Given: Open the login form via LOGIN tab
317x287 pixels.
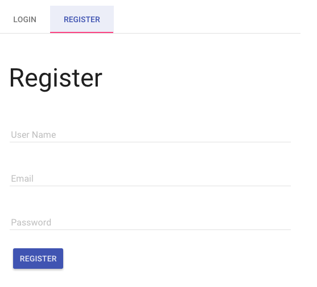Looking at the screenshot, I should [x=24, y=19].
